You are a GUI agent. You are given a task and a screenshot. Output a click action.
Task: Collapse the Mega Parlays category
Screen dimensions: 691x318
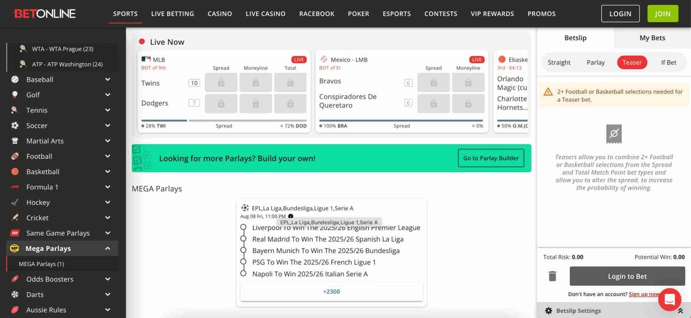point(108,248)
